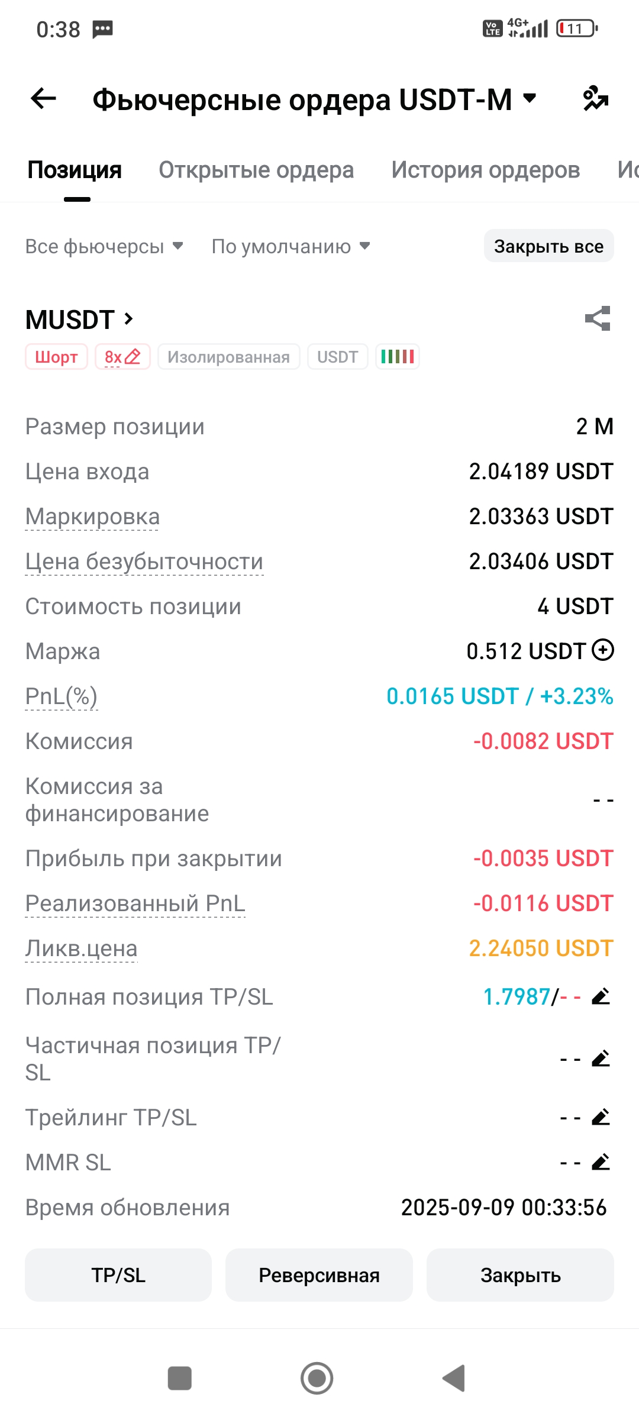
Task: Expand the USDT-M futures orders title dropdown
Action: [530, 98]
